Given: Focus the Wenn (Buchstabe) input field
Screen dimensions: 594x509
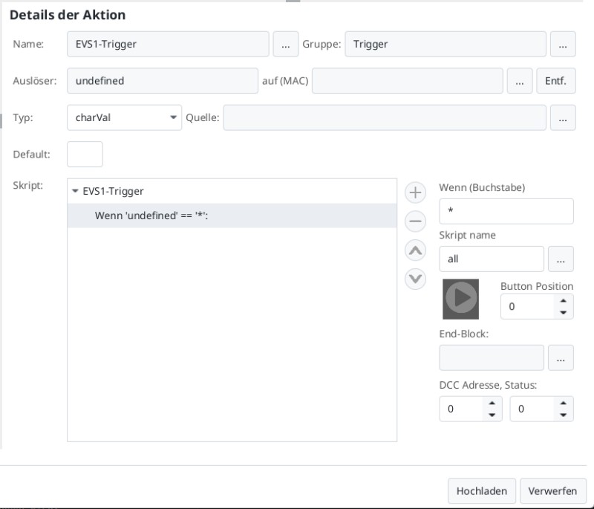Looking at the screenshot, I should click(506, 211).
